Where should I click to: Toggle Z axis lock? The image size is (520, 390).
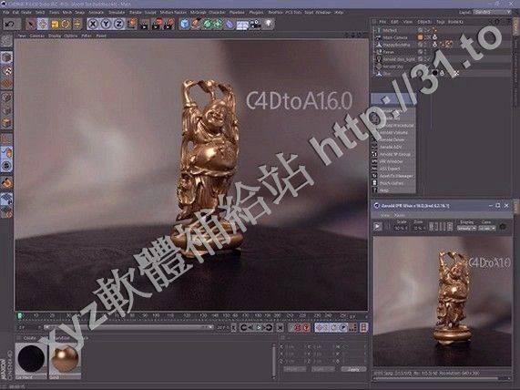(118, 25)
